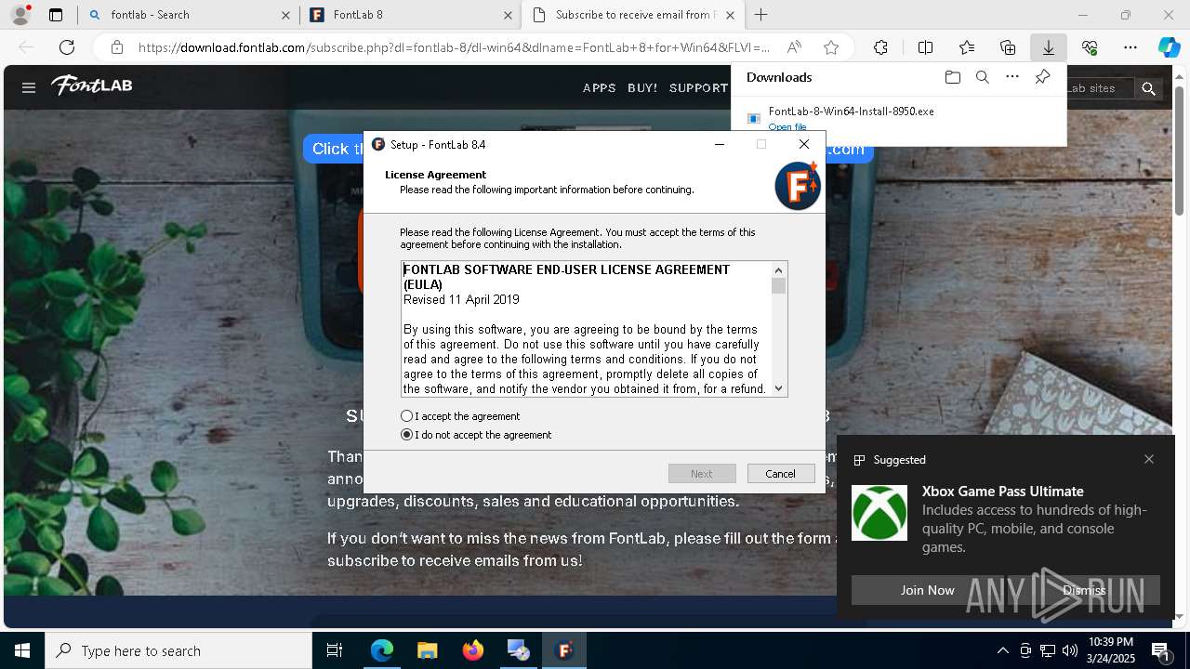Open APPS menu on FontLab site

tap(600, 87)
